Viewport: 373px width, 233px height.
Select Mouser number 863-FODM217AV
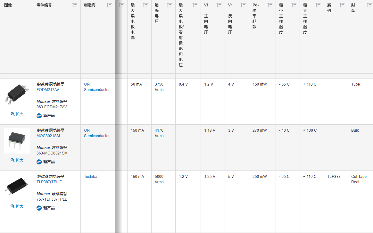pos(52,107)
